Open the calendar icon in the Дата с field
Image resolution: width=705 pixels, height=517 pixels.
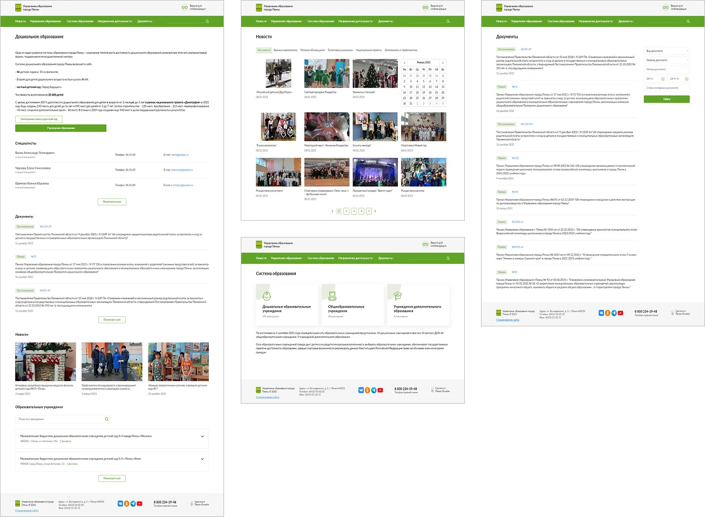click(662, 79)
